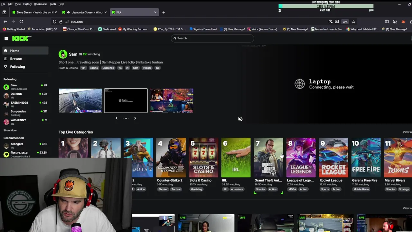
Task: Open Firefox tab overview icon
Action: (4, 12)
